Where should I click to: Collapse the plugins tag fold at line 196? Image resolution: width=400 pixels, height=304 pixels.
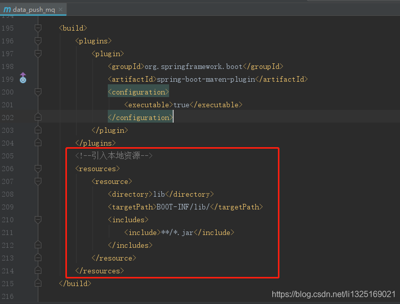pyautogui.click(x=38, y=41)
